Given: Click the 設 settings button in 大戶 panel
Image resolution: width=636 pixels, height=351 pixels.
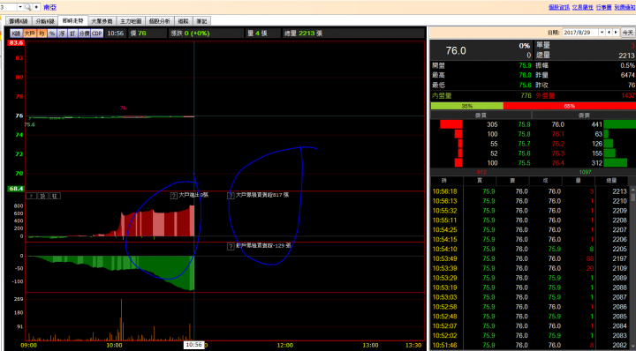Looking at the screenshot, I should [x=43, y=196].
